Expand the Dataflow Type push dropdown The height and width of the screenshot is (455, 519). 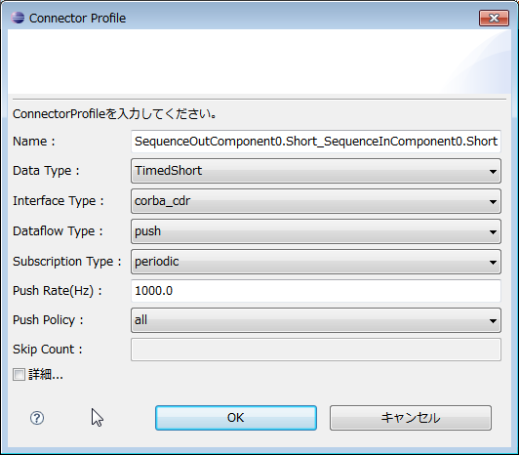tap(316, 231)
